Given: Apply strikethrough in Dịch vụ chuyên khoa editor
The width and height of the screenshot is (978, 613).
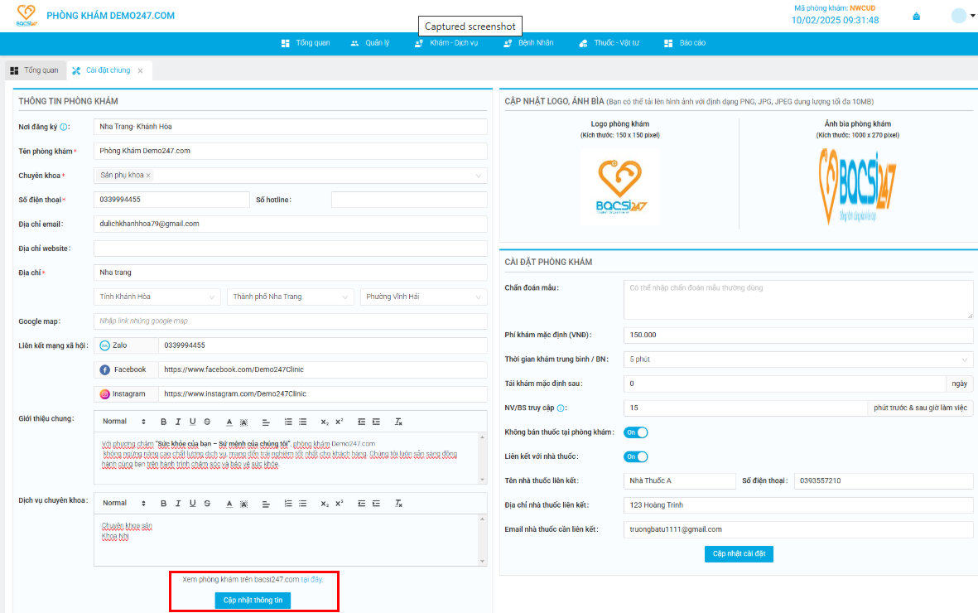Looking at the screenshot, I should pyautogui.click(x=207, y=504).
